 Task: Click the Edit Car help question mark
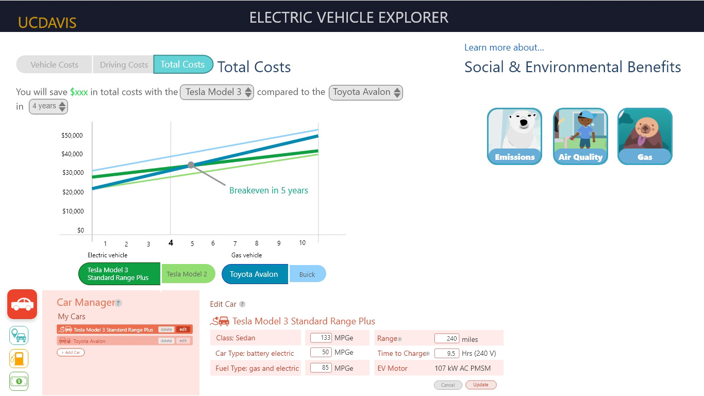point(242,304)
